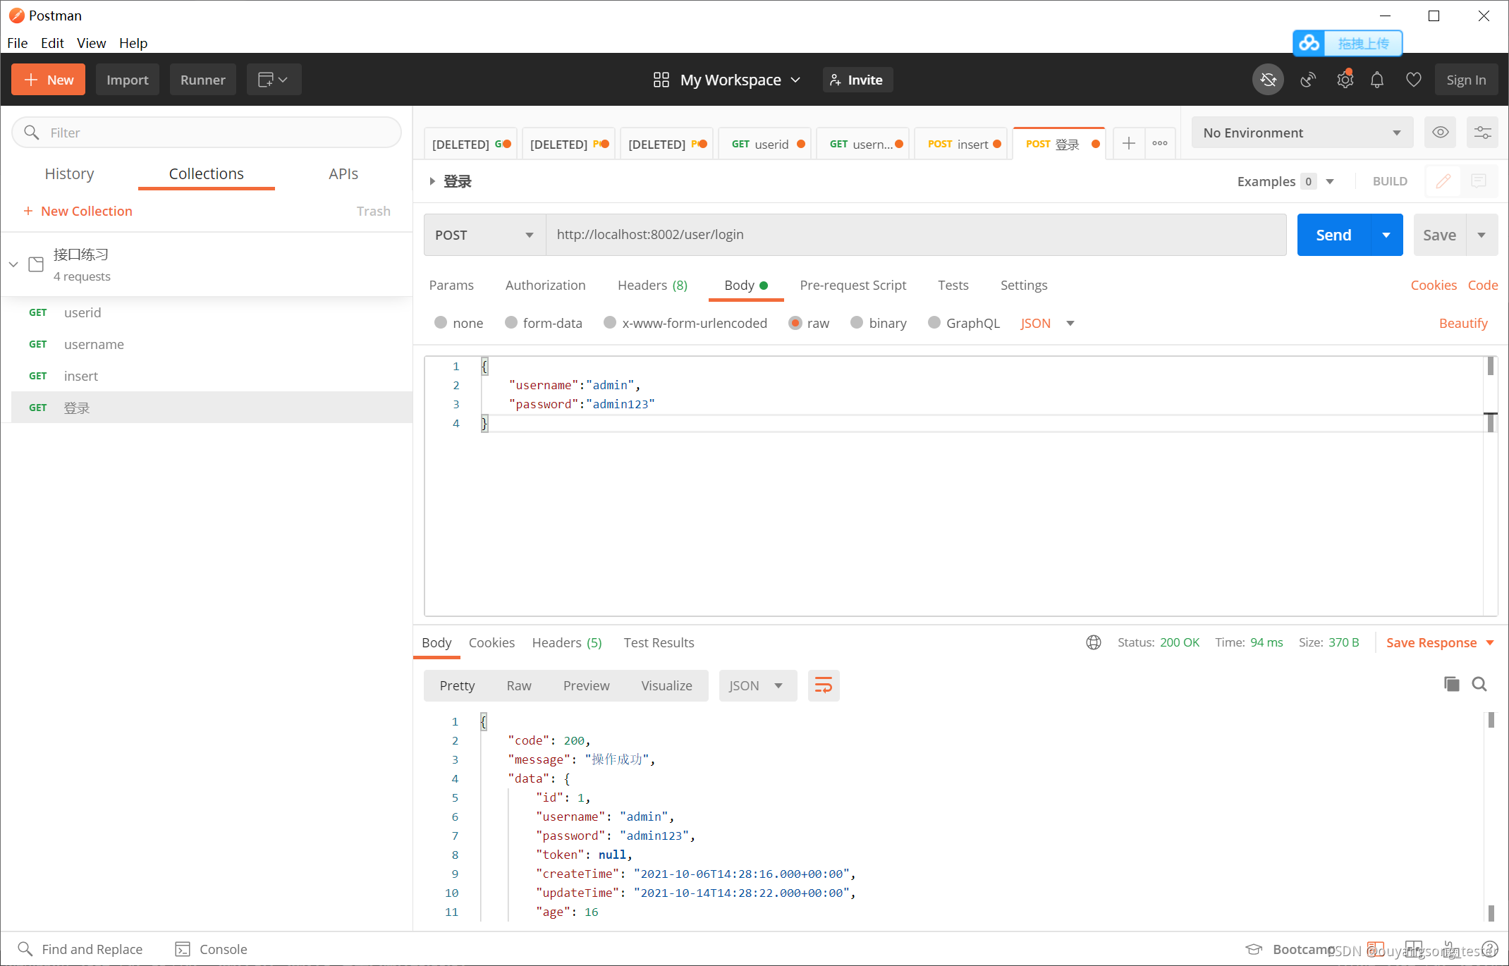
Task: Click the search response magnifier icon
Action: click(1479, 684)
